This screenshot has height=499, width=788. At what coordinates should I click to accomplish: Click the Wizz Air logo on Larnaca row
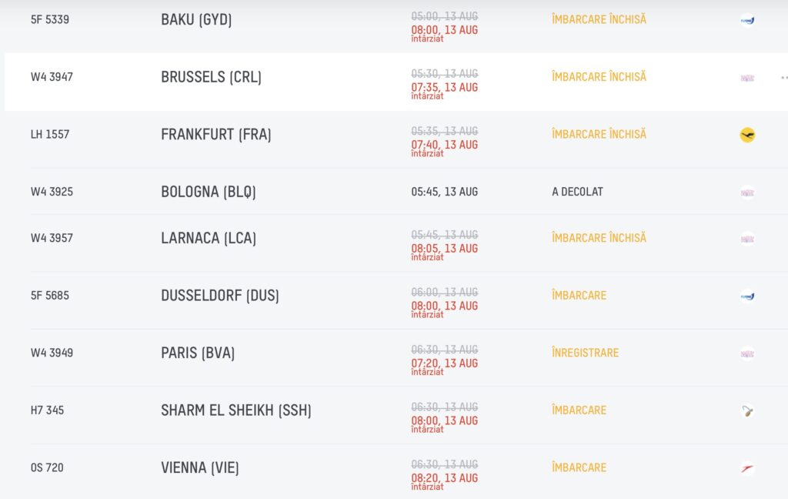tap(747, 239)
